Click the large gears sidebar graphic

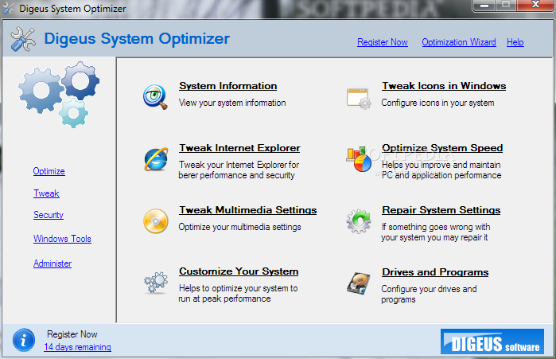pyautogui.click(x=59, y=95)
